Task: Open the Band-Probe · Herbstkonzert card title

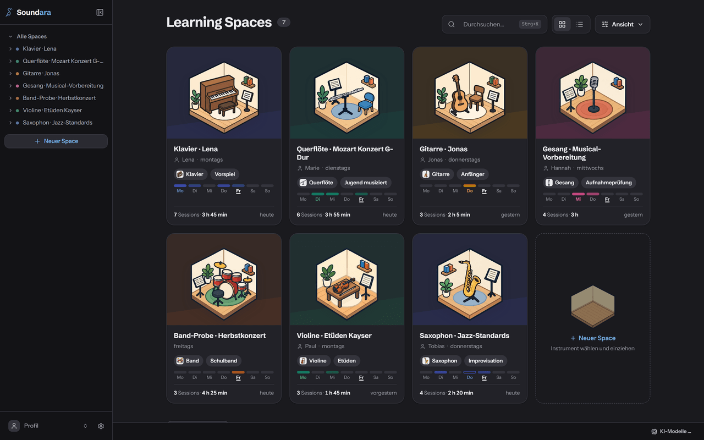Action: click(220, 335)
